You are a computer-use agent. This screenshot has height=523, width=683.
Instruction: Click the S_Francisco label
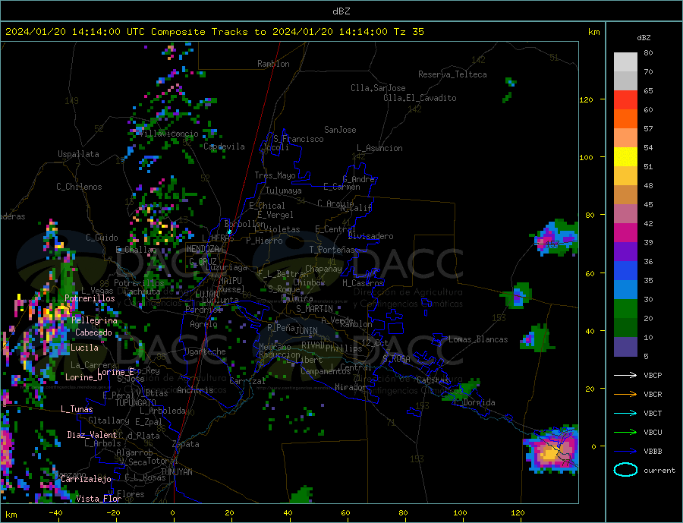(x=298, y=139)
